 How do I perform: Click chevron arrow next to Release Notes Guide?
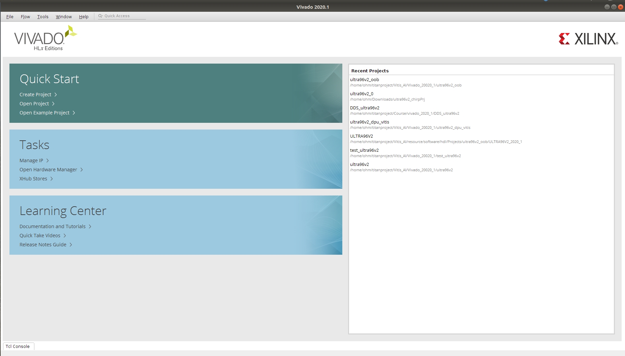[x=71, y=245]
